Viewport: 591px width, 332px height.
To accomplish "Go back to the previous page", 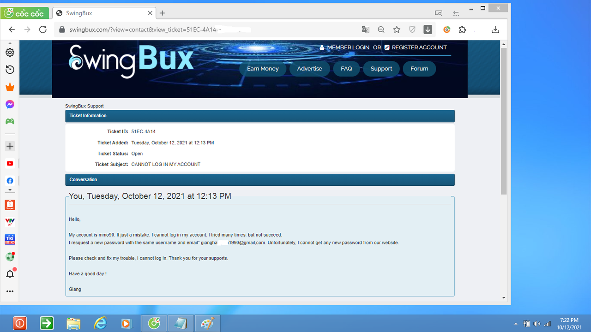I will 12,30.
